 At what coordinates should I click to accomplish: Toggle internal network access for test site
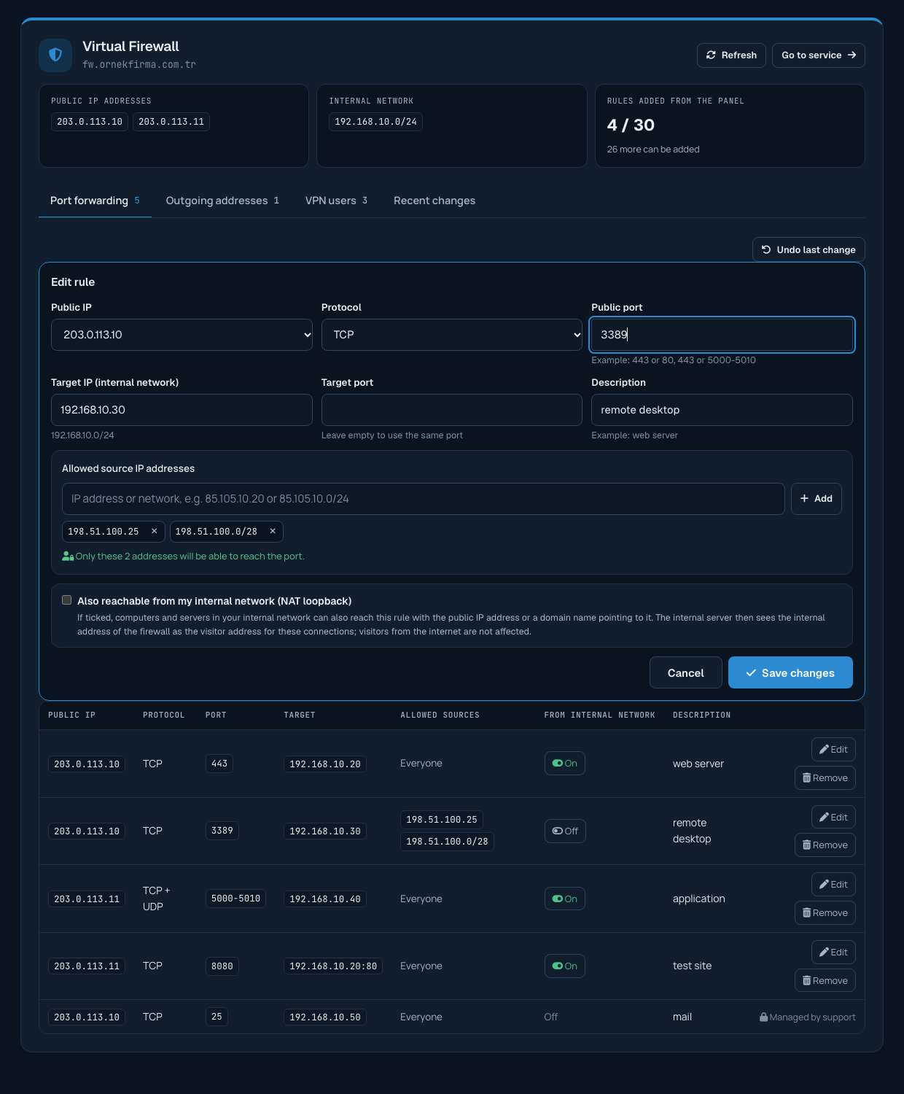(565, 966)
